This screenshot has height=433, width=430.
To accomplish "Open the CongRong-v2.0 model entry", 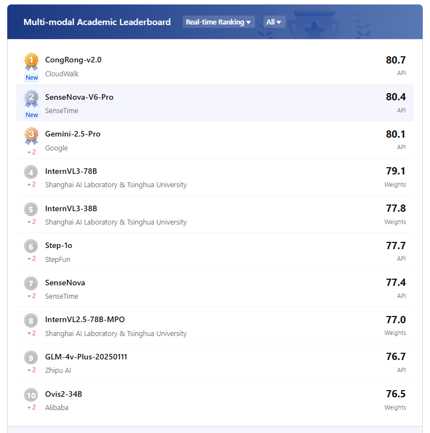I will coord(73,60).
